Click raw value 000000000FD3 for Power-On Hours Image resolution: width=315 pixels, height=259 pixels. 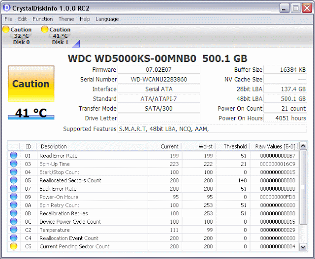coord(278,197)
